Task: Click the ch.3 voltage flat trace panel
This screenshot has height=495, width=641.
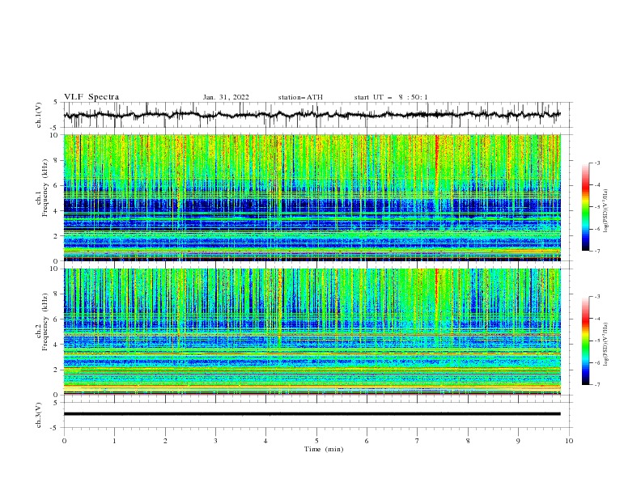Action: (317, 415)
